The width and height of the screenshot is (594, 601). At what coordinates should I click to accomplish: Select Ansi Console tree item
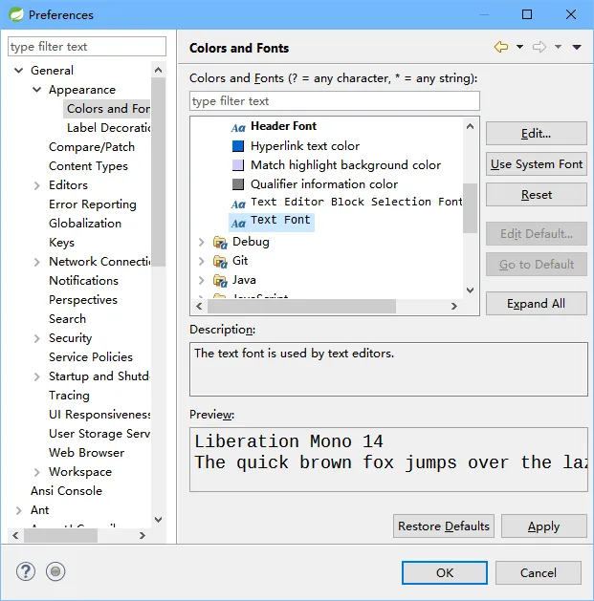pos(66,491)
